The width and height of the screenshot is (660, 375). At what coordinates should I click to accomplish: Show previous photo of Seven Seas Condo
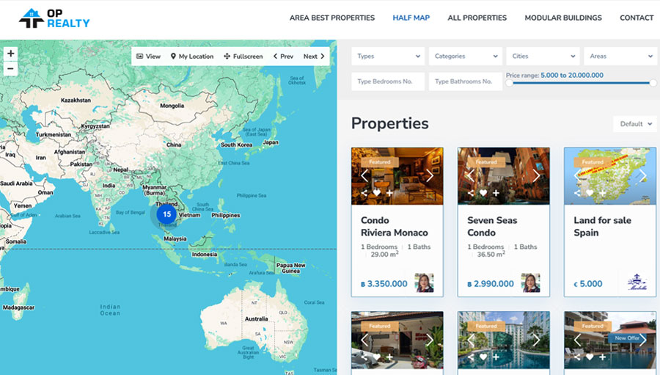click(x=471, y=176)
